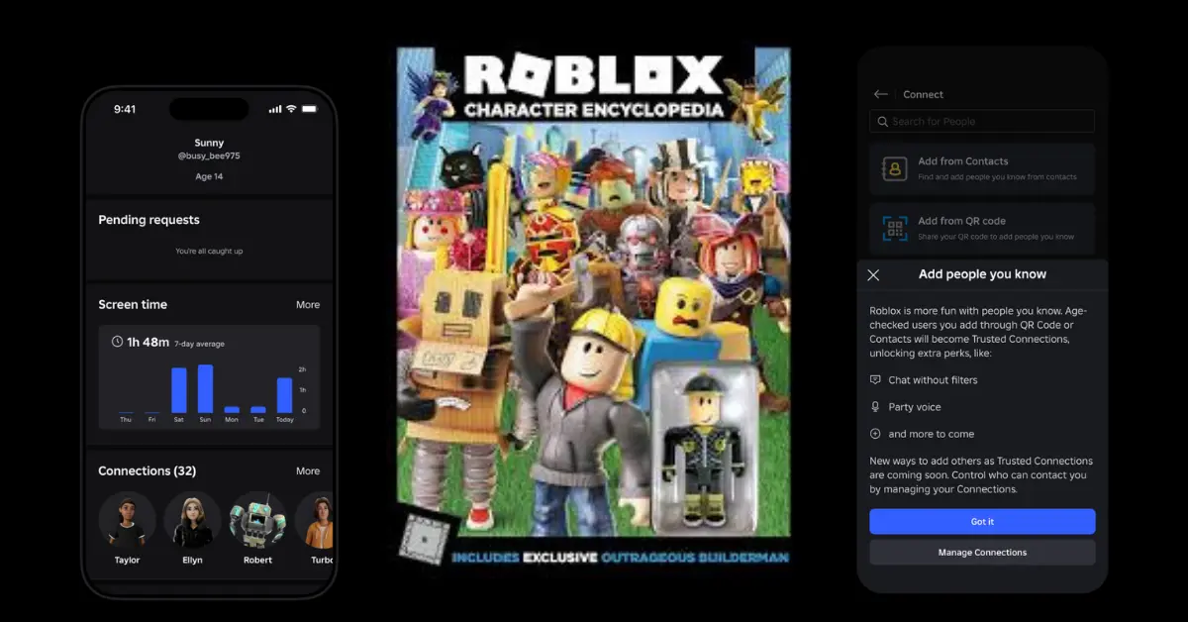1188x622 pixels.
Task: Click the search magnifier icon in Connect
Action: [x=882, y=121]
